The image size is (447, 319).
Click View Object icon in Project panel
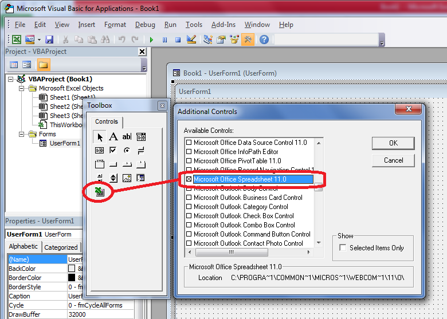tap(27, 65)
